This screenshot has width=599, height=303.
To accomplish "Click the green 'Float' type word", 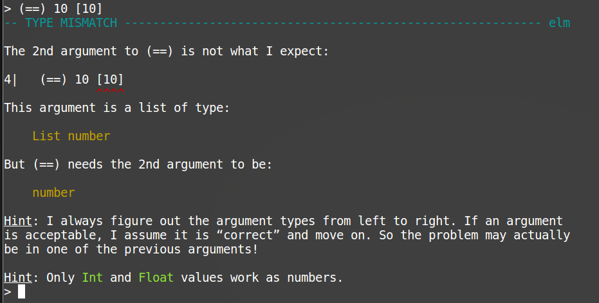I will pos(156,277).
